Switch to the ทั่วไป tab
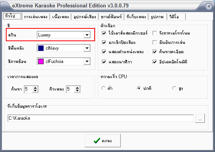The height and width of the screenshot is (152, 215). (12, 16)
